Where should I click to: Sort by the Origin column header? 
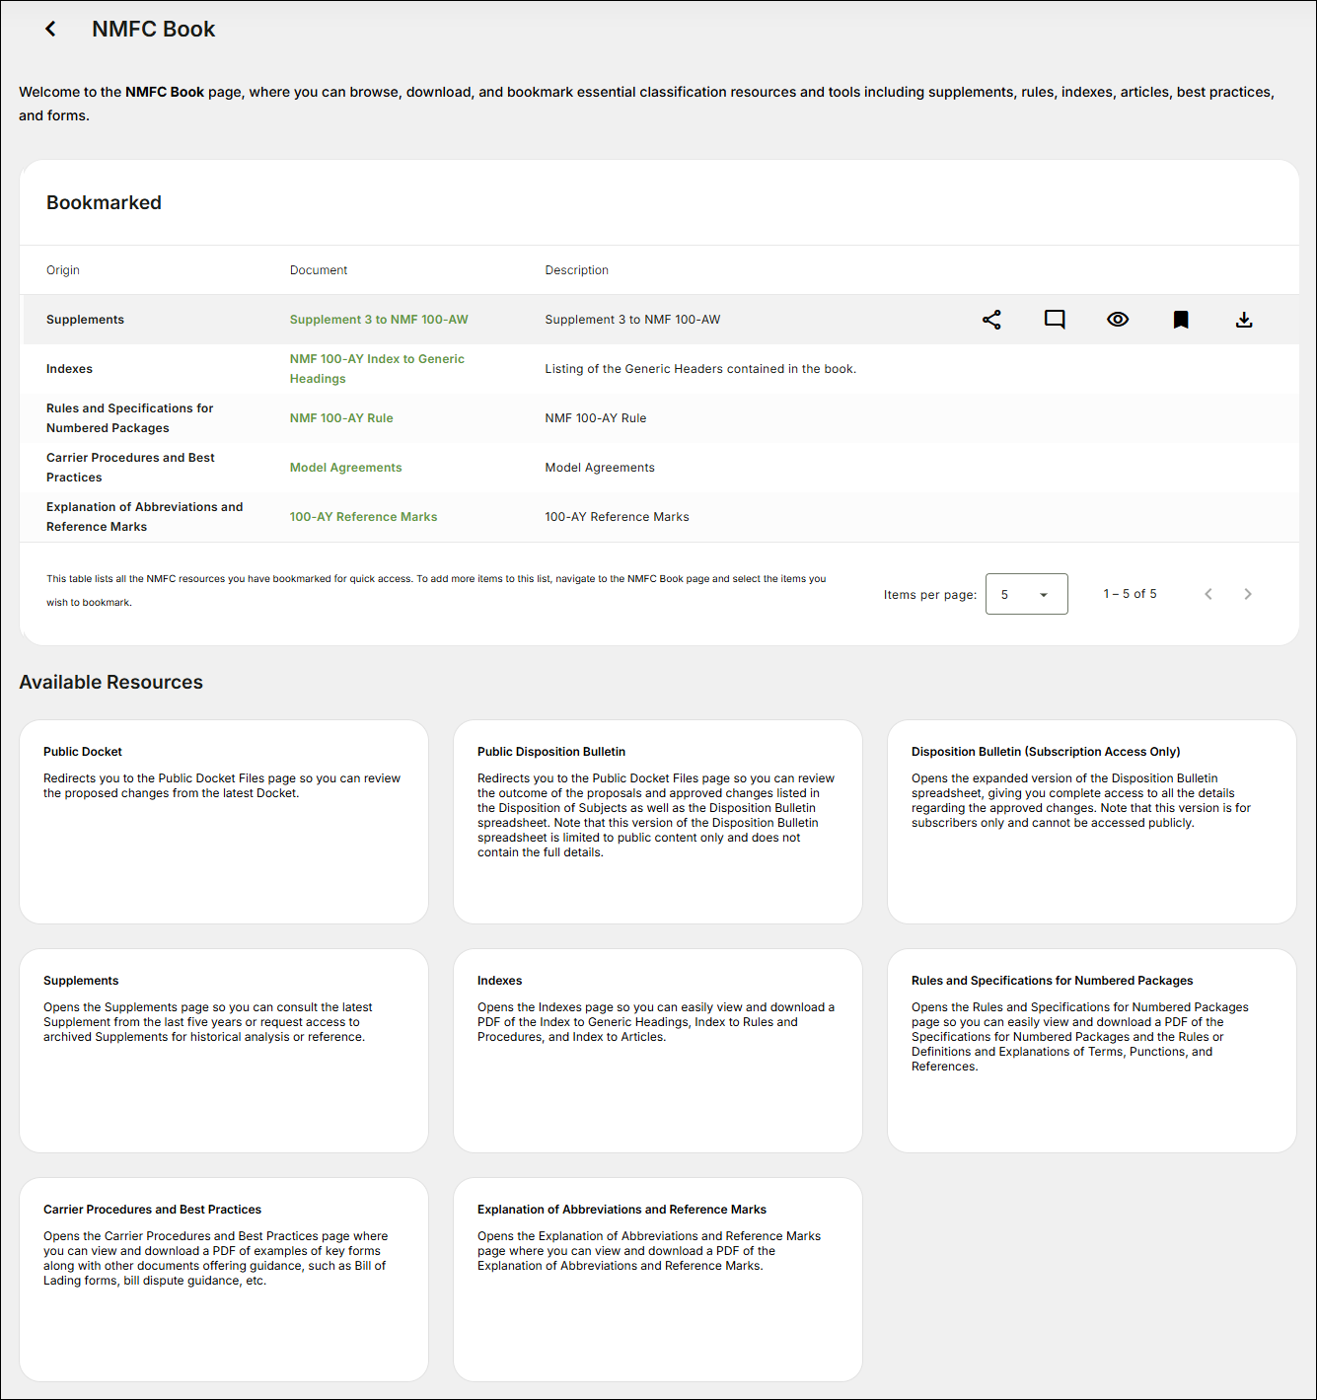tap(63, 270)
